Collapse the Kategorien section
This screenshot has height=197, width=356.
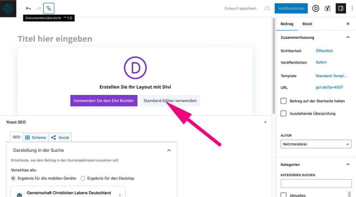pyautogui.click(x=348, y=164)
